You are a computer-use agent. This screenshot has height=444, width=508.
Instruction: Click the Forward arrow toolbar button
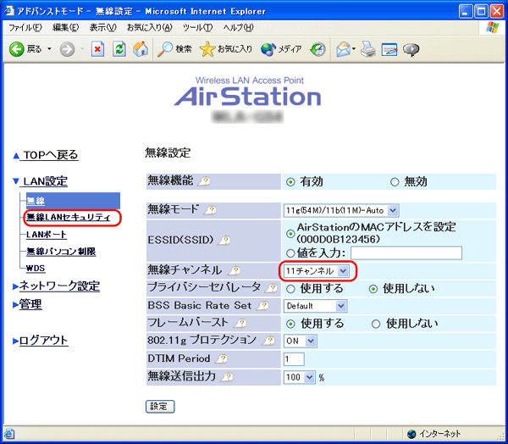point(67,49)
